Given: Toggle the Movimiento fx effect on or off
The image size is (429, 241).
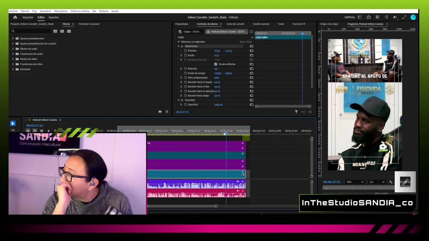Looking at the screenshot, I should point(182,46).
